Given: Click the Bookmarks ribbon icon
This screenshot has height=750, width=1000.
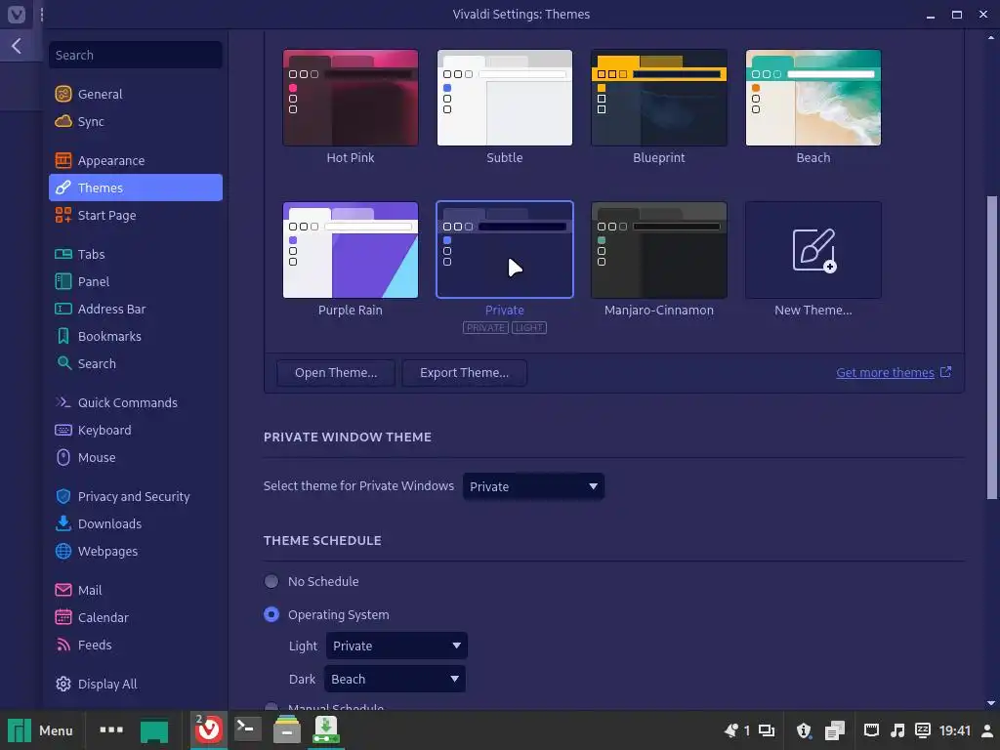Looking at the screenshot, I should coord(63,337).
